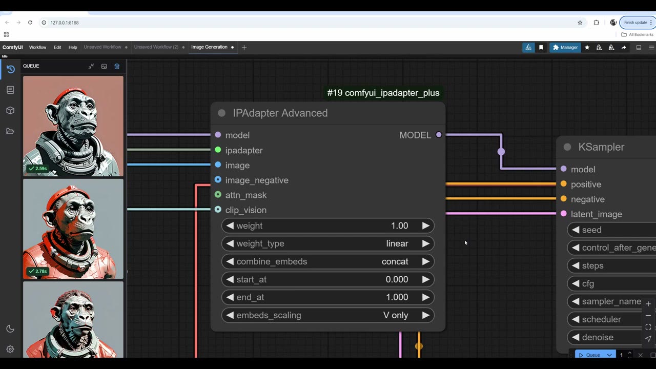656x369 pixels.
Task: Open the embeds_scaling V only dropdown
Action: (x=328, y=315)
